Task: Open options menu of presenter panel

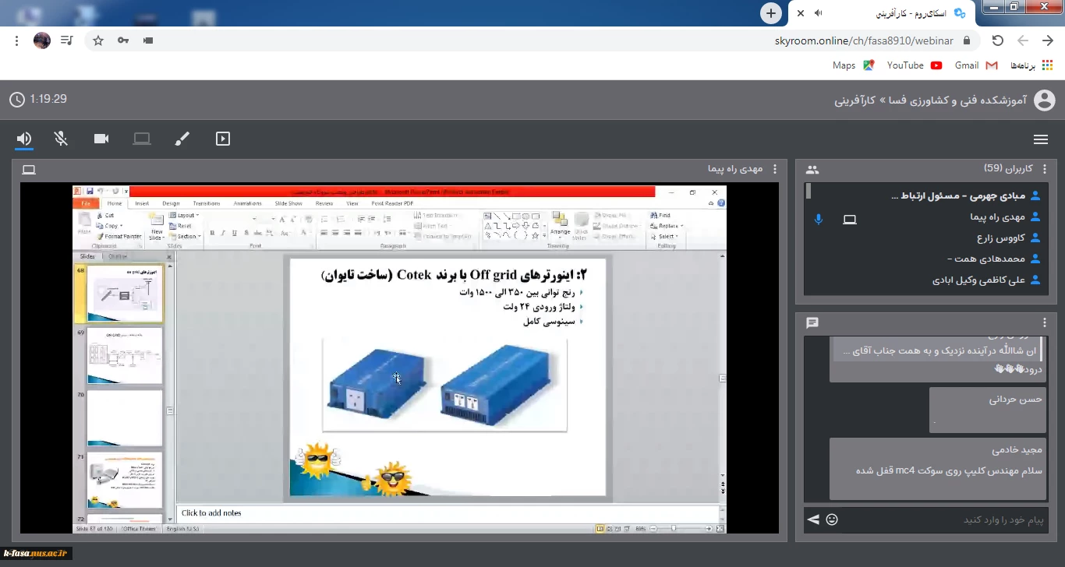Action: (774, 169)
